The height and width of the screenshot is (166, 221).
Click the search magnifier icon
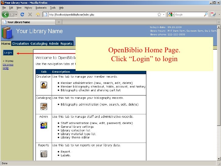[206, 14]
